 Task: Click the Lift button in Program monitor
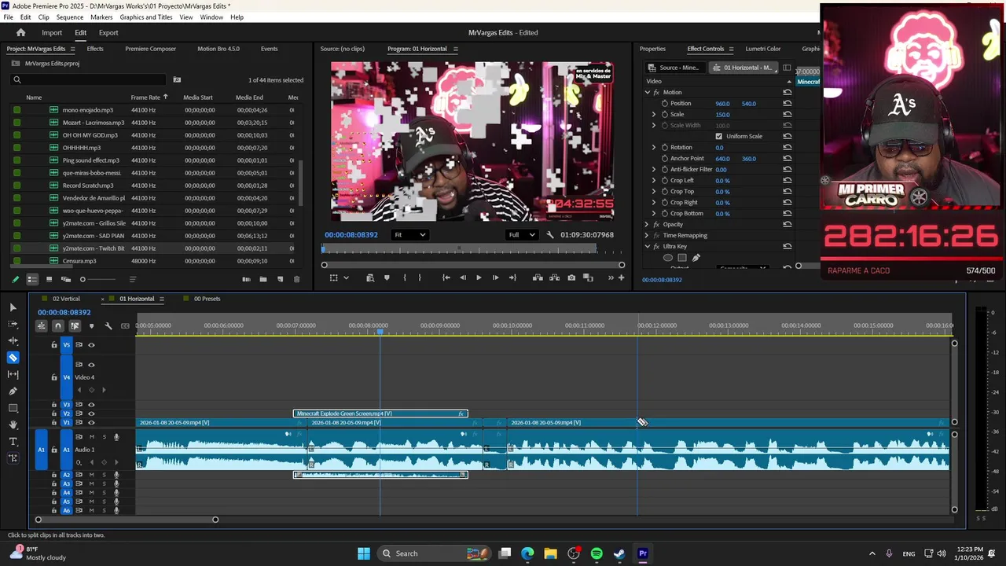(x=538, y=277)
